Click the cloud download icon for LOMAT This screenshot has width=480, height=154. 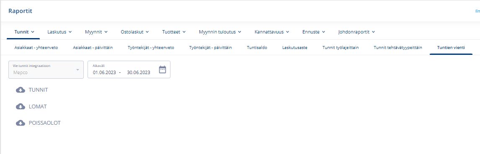(21, 106)
